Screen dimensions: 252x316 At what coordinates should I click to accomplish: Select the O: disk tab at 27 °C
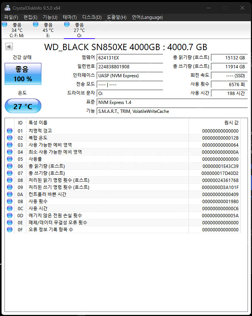coord(79,30)
